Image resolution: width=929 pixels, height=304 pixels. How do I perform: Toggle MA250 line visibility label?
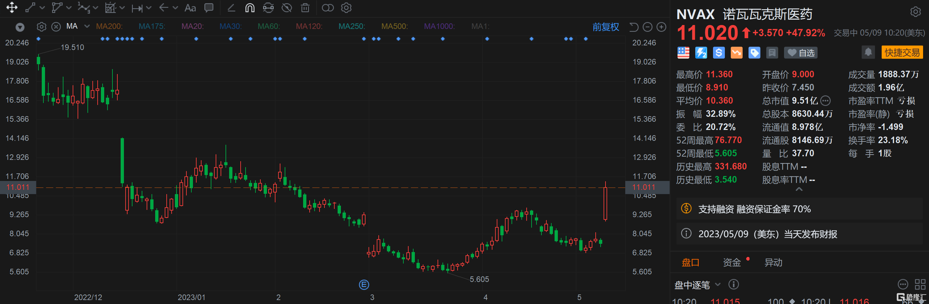click(x=352, y=26)
